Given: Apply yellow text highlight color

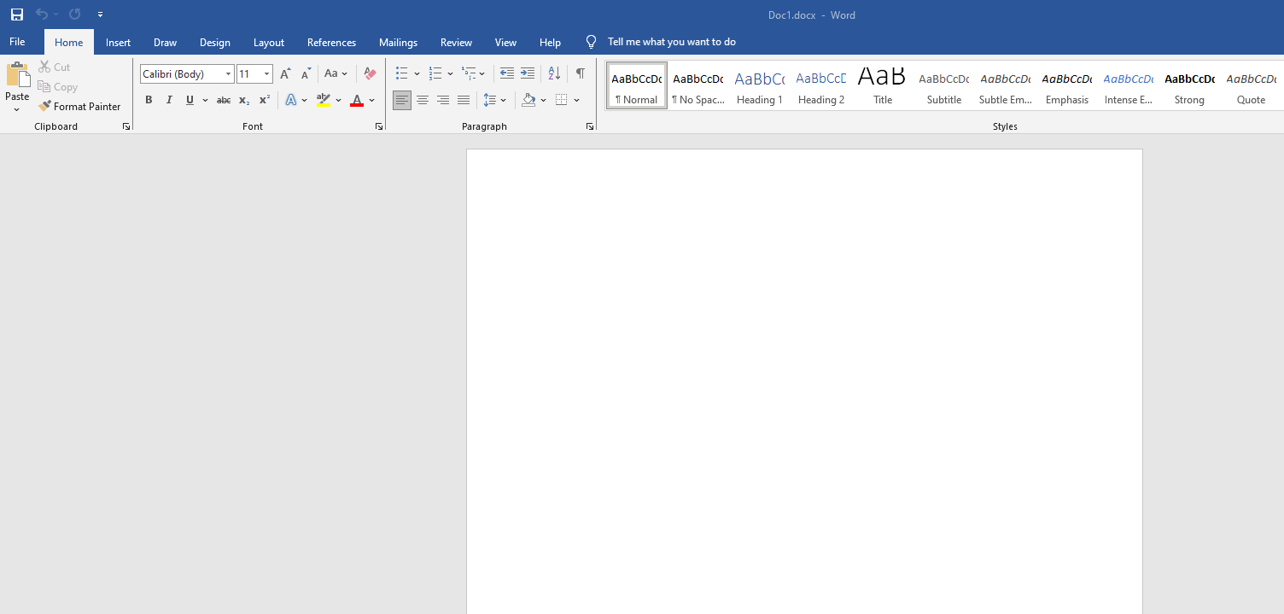Looking at the screenshot, I should (324, 100).
